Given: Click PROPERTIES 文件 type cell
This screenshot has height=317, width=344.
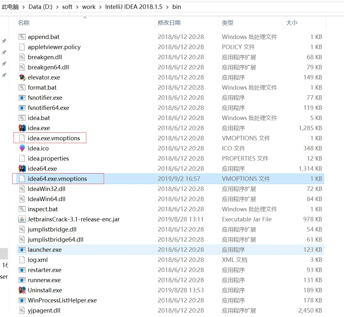Looking at the screenshot, I should (245, 158).
